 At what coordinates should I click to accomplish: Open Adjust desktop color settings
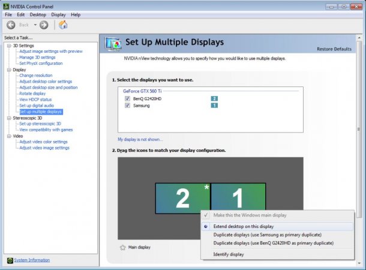tap(46, 82)
